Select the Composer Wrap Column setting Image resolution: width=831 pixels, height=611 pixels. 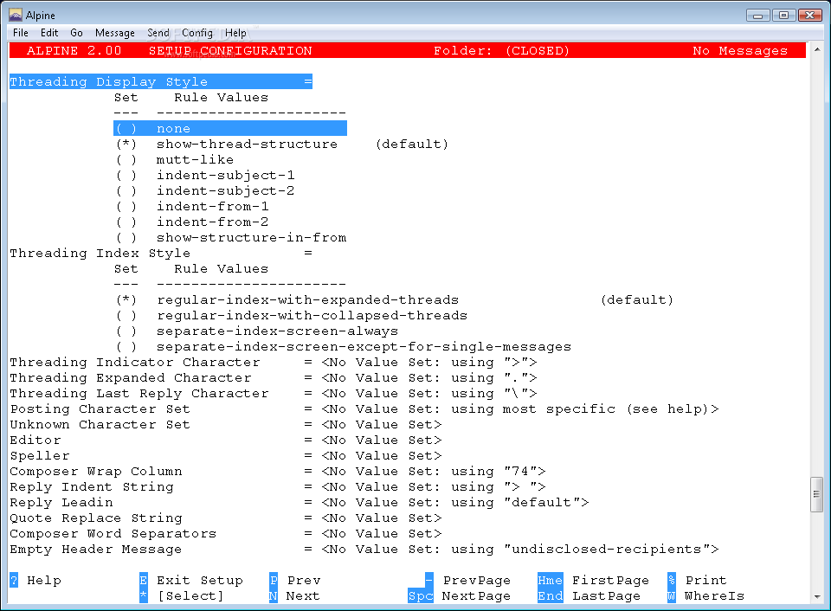click(x=278, y=471)
